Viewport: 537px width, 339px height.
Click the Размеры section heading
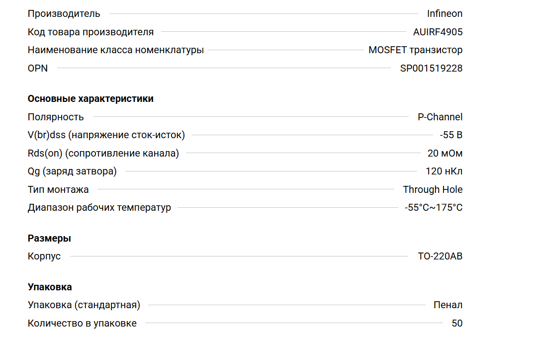[49, 239]
